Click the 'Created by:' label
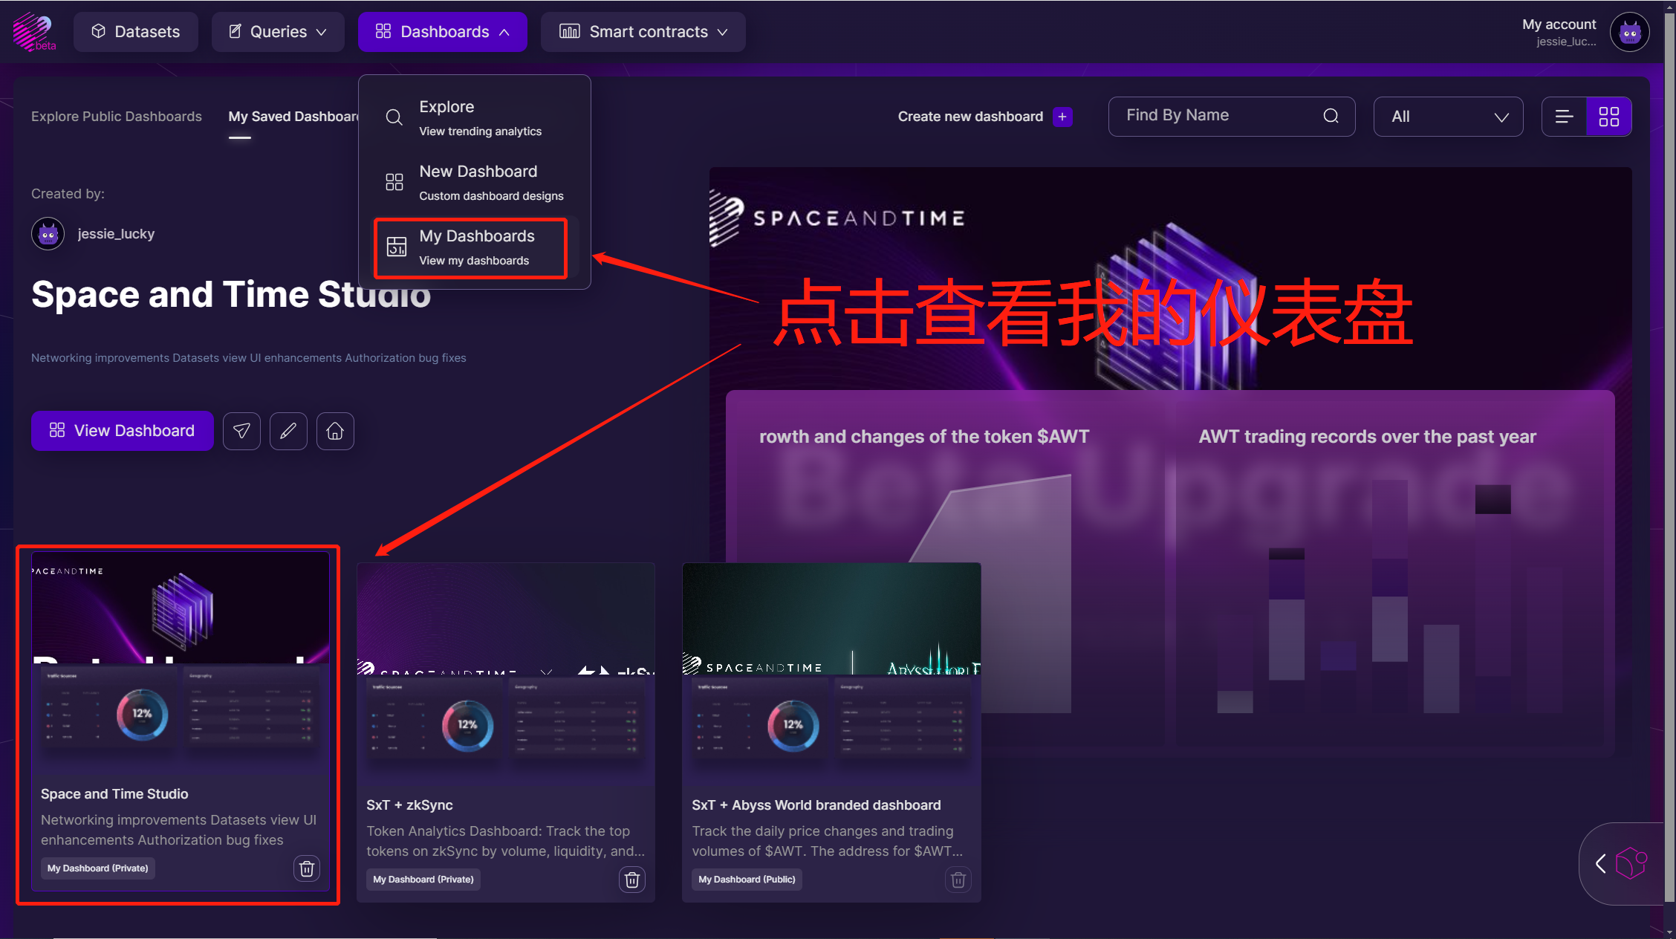The height and width of the screenshot is (939, 1676). click(68, 194)
